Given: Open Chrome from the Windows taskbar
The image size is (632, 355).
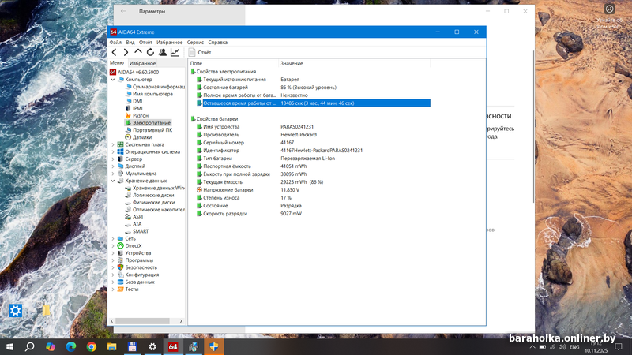Looking at the screenshot, I should 92,346.
